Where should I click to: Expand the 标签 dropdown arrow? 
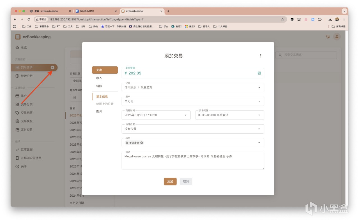259,143
